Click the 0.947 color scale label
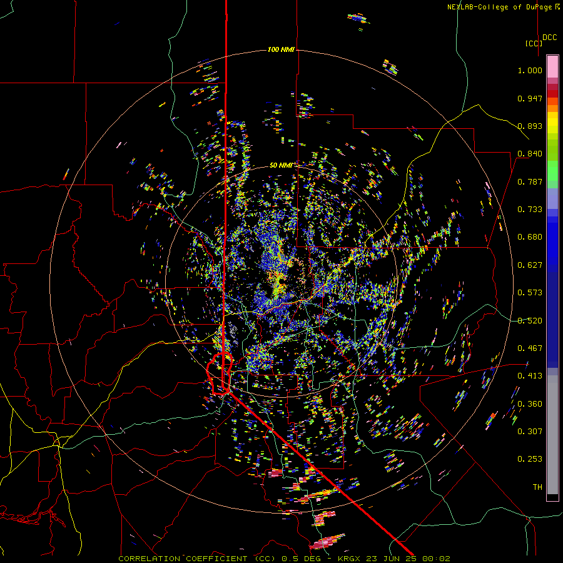The height and width of the screenshot is (563, 563). click(530, 98)
